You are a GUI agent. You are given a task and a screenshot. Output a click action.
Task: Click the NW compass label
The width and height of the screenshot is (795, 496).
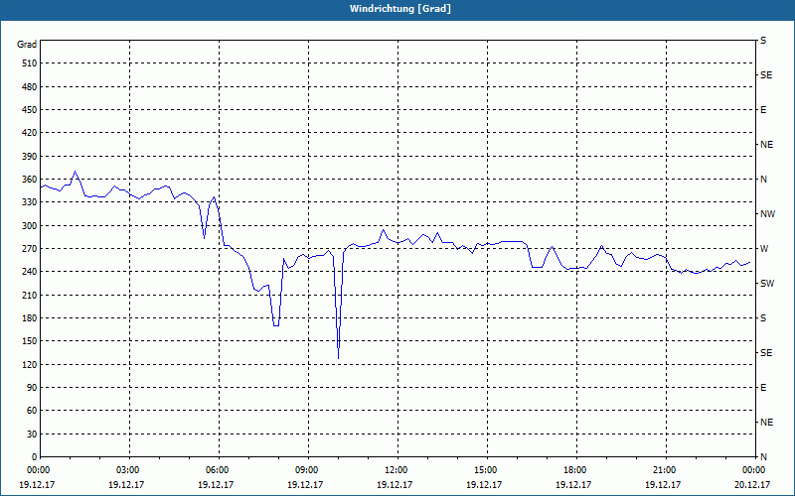click(767, 214)
